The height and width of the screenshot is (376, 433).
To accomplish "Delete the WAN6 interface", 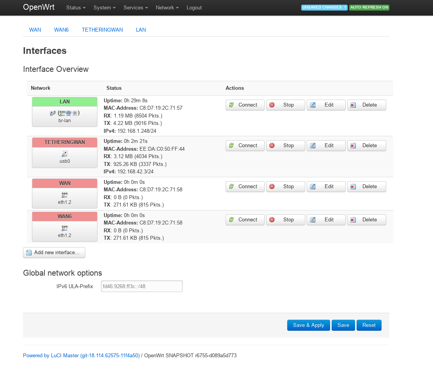I will (366, 220).
